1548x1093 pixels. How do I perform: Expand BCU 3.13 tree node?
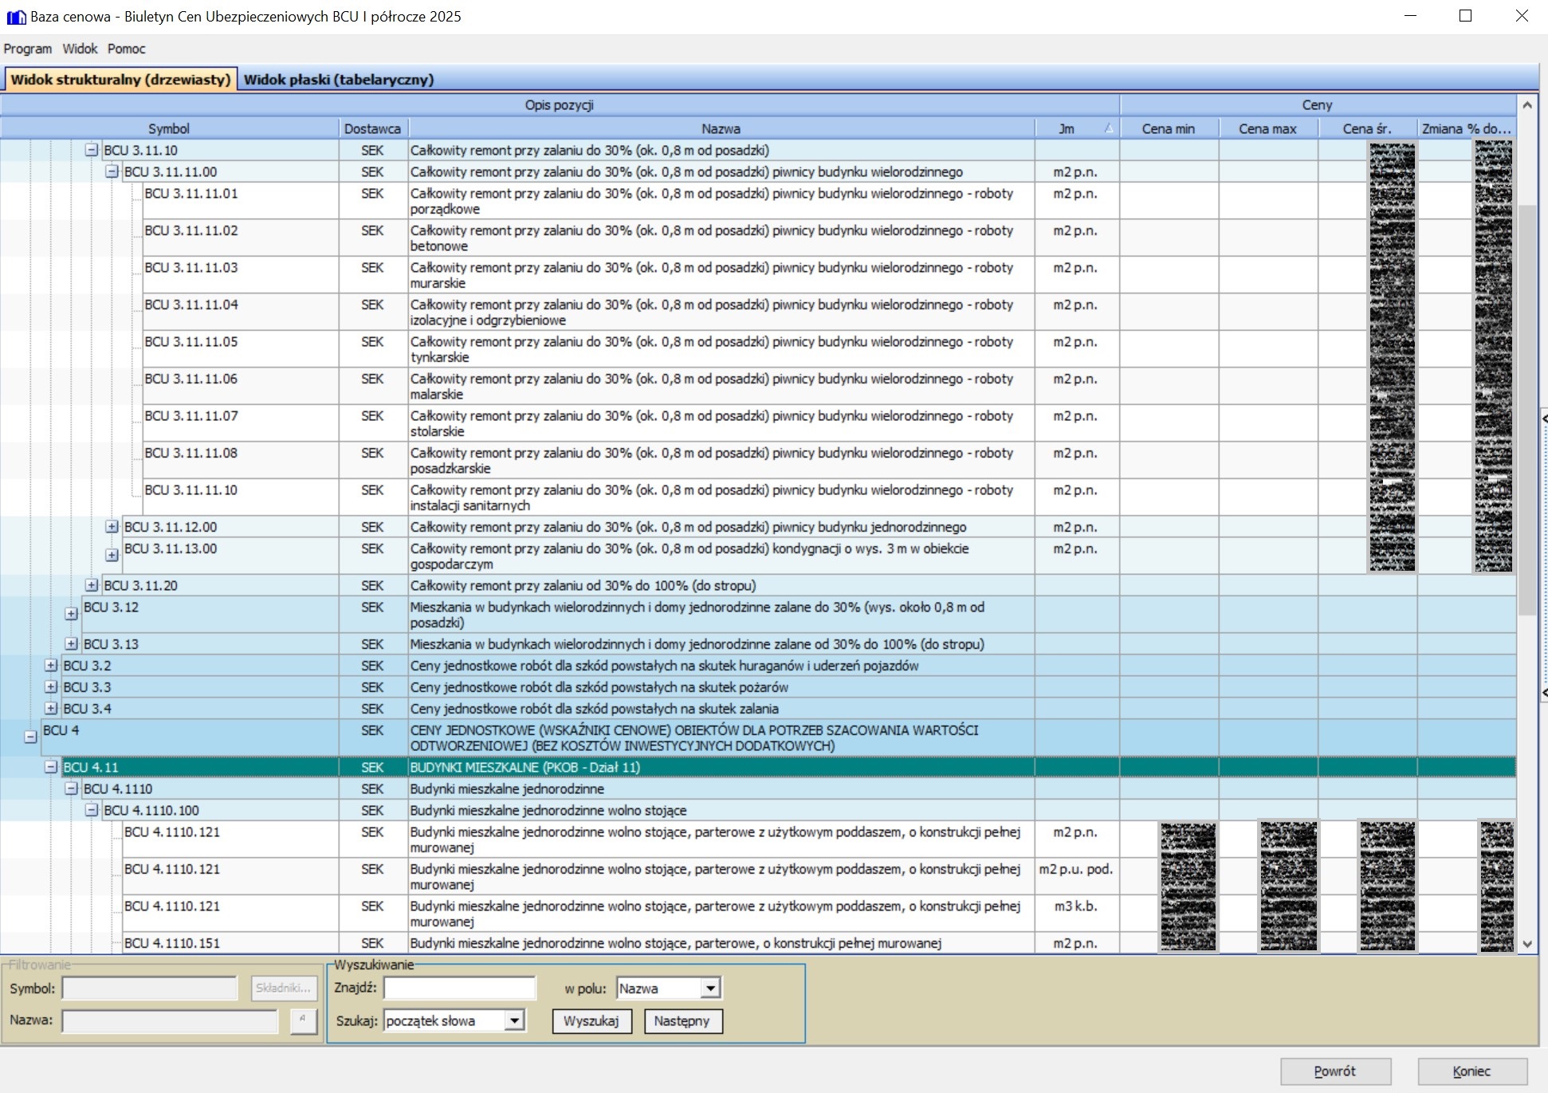(x=71, y=643)
